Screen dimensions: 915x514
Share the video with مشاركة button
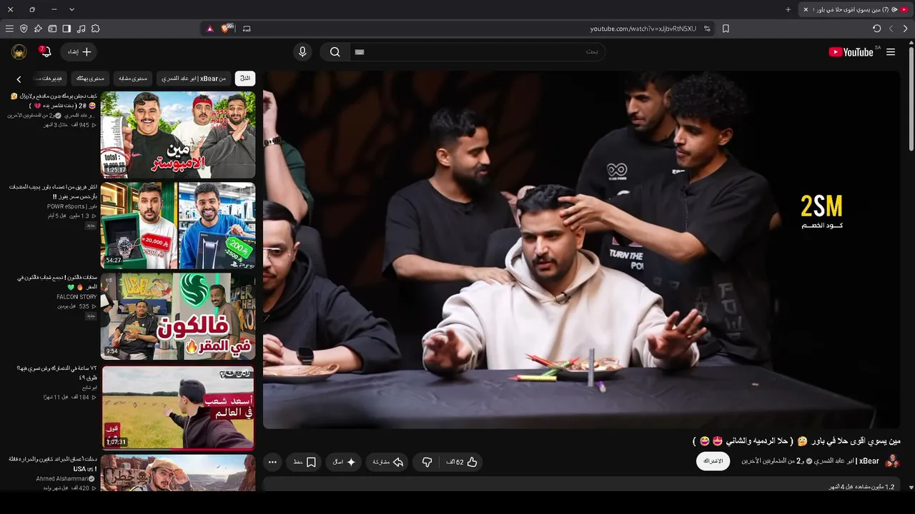[388, 462]
